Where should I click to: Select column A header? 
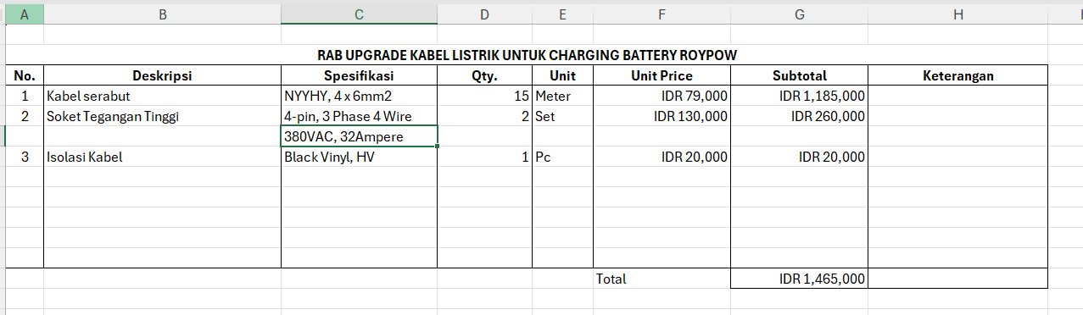pyautogui.click(x=24, y=14)
